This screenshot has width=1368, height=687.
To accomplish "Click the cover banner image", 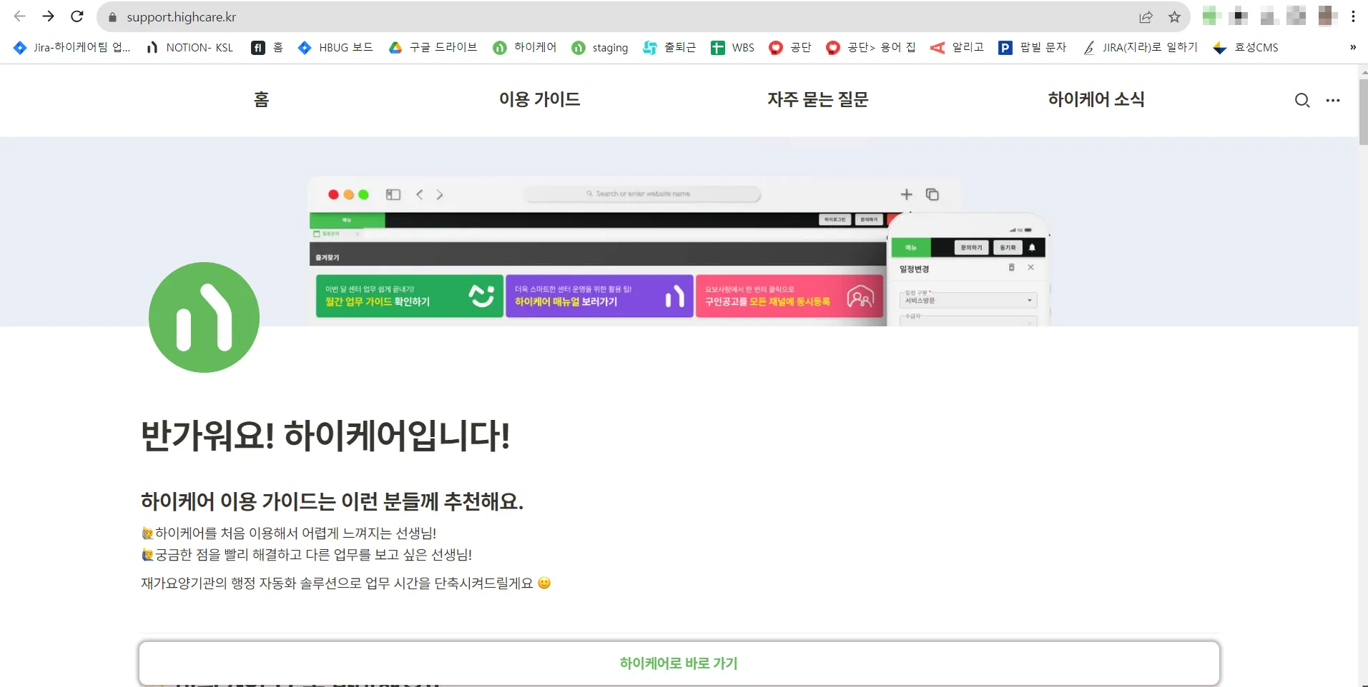I will (x=679, y=231).
